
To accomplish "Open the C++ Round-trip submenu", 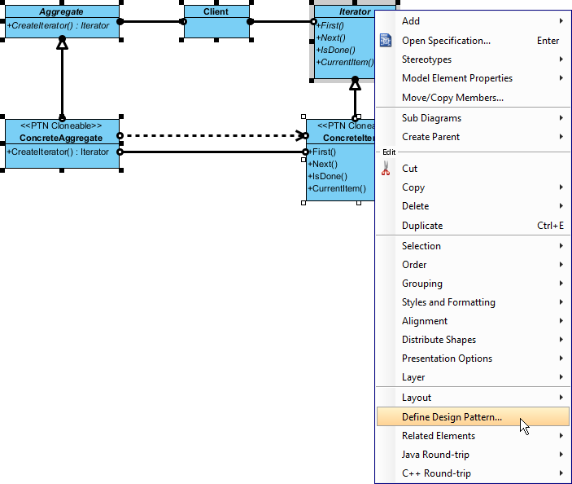I will [x=473, y=473].
